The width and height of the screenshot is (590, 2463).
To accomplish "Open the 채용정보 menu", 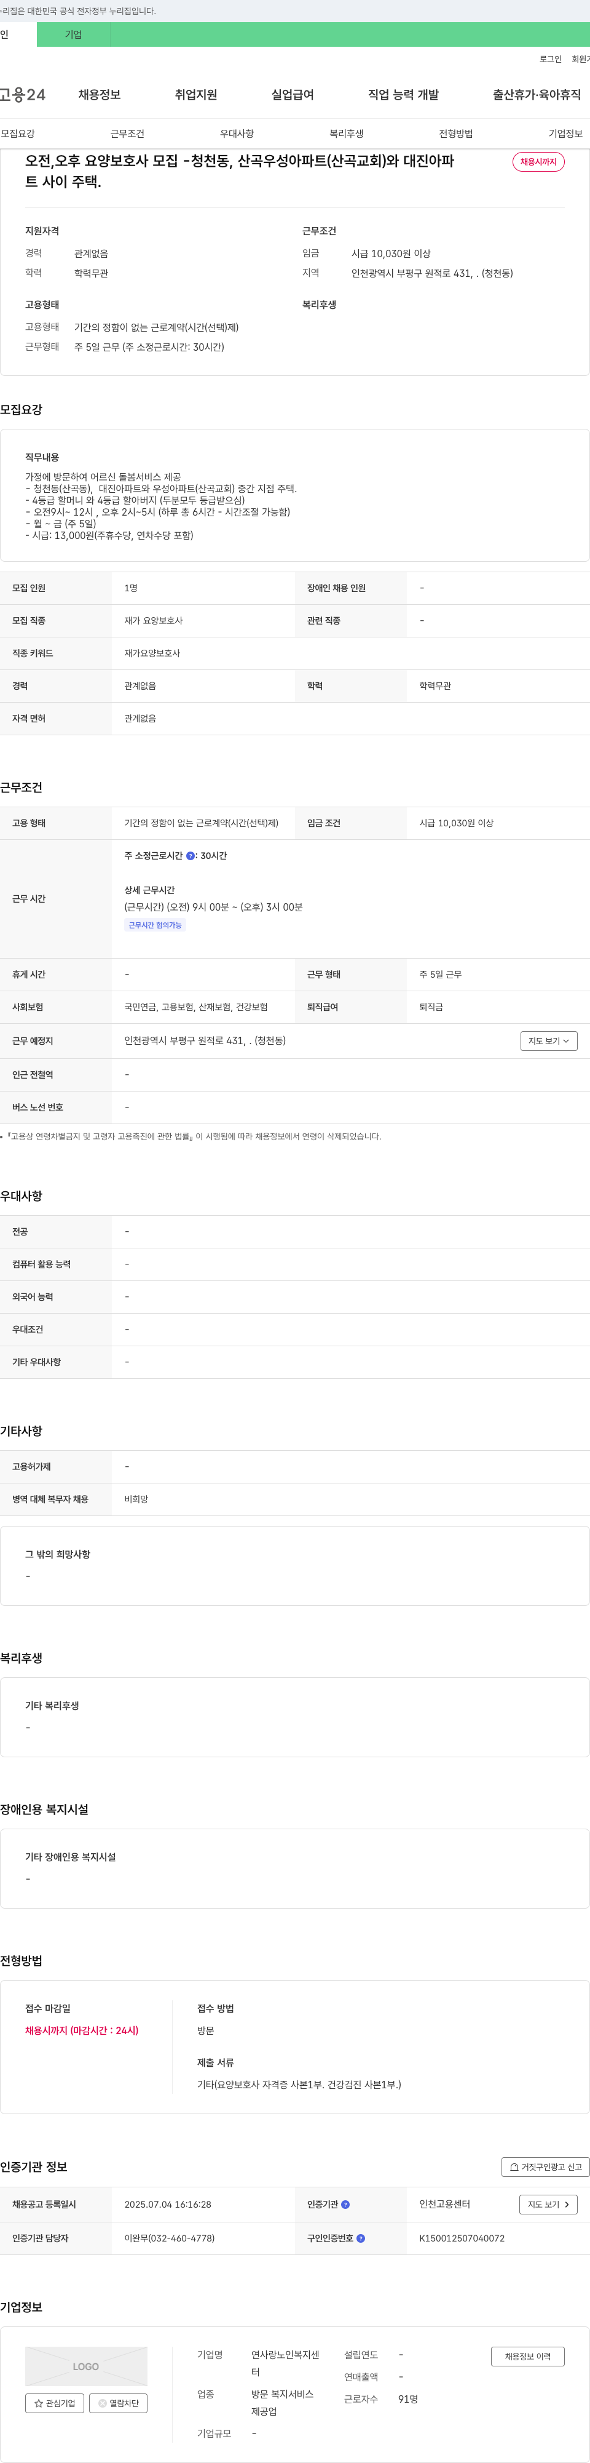I will tap(100, 95).
